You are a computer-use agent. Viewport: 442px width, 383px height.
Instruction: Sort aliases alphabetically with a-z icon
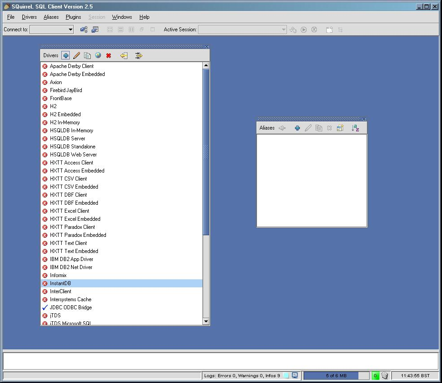tap(355, 128)
